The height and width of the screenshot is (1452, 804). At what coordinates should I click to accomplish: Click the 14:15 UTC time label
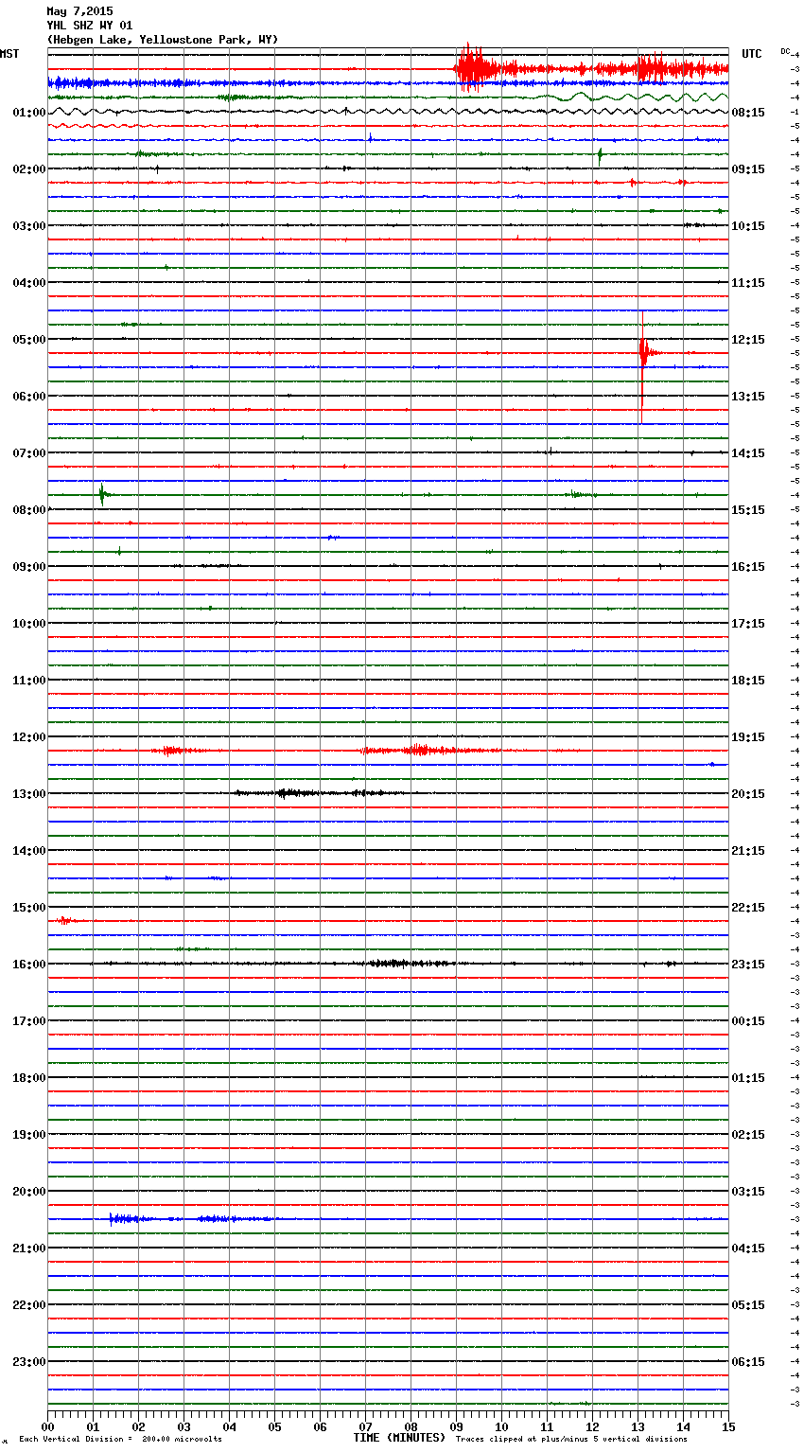tap(748, 453)
